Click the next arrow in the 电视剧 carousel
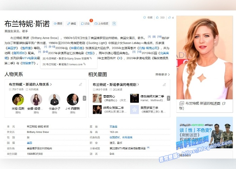 (169, 98)
